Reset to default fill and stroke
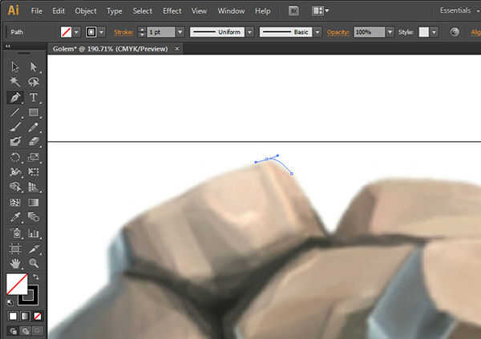The height and width of the screenshot is (339, 481). pos(10,302)
